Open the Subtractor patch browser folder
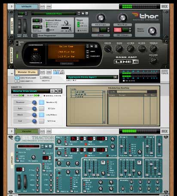The image size is (177, 196). click(46, 146)
